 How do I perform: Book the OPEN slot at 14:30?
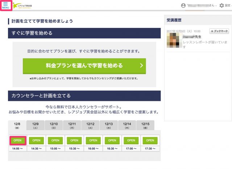click(36, 140)
